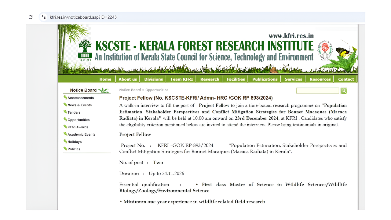Image resolution: width=391 pixels, height=220 pixels.
Task: Open KFRI Awards link
Action: click(x=78, y=127)
